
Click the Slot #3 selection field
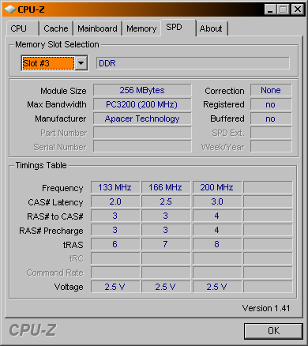click(x=48, y=63)
